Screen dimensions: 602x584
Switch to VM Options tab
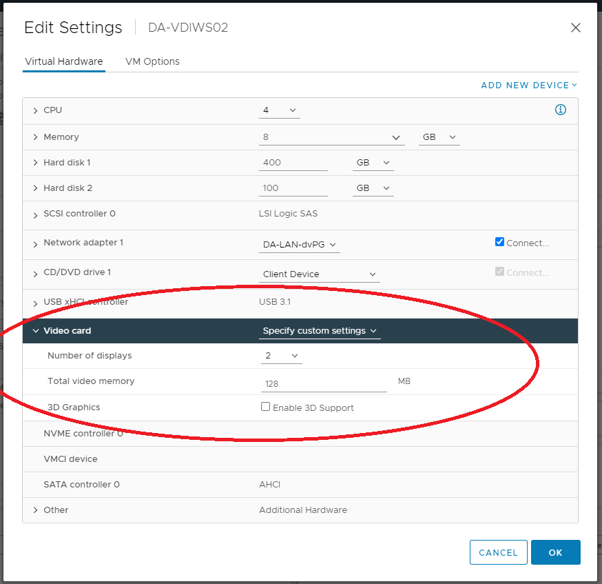(x=152, y=61)
